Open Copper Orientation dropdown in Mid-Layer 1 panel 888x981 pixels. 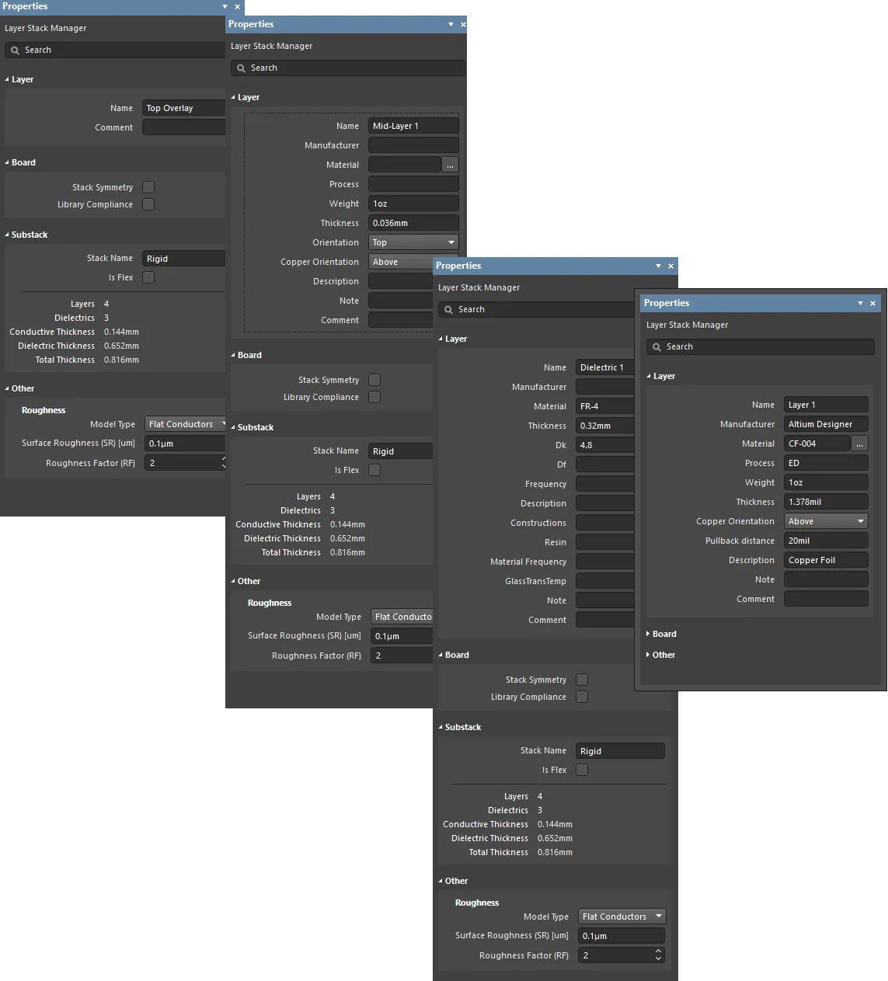401,262
